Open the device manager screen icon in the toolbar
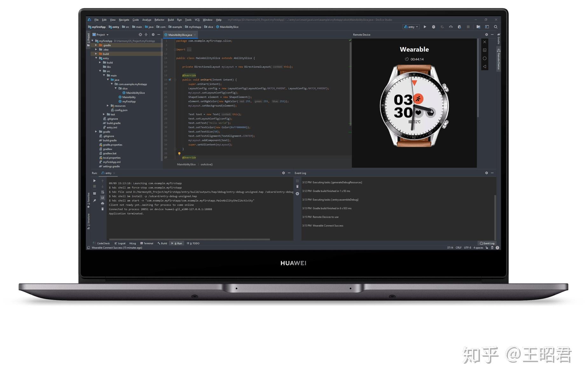The width and height of the screenshot is (587, 379). coord(487,27)
